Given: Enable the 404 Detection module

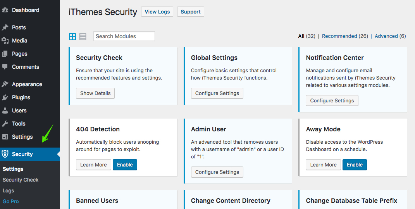Looking at the screenshot, I should click(125, 165).
